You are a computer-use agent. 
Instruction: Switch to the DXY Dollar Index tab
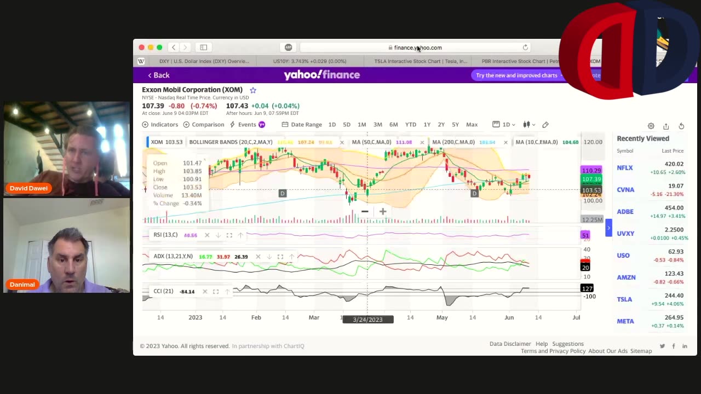(x=204, y=61)
